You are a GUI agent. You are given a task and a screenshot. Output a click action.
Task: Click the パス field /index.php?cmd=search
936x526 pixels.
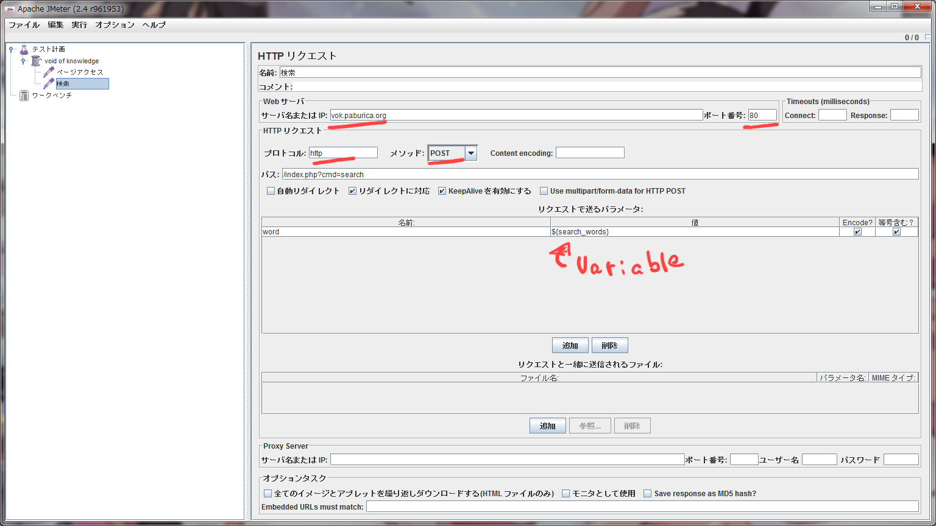pyautogui.click(x=600, y=174)
